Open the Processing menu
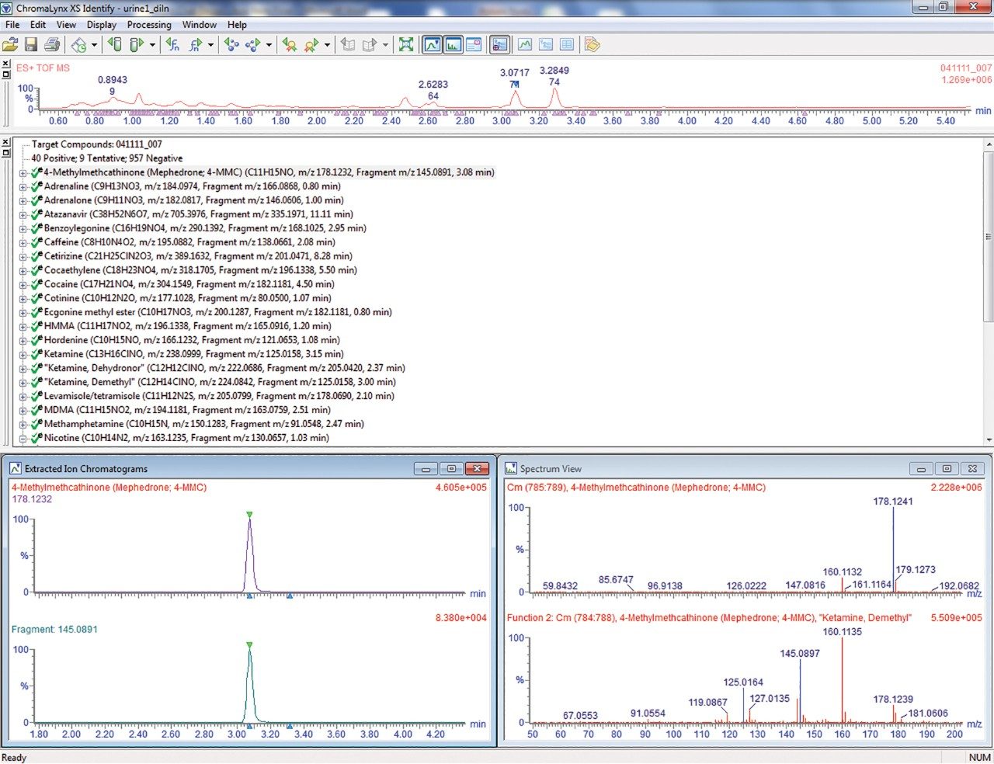The height and width of the screenshot is (764, 994). click(x=149, y=24)
